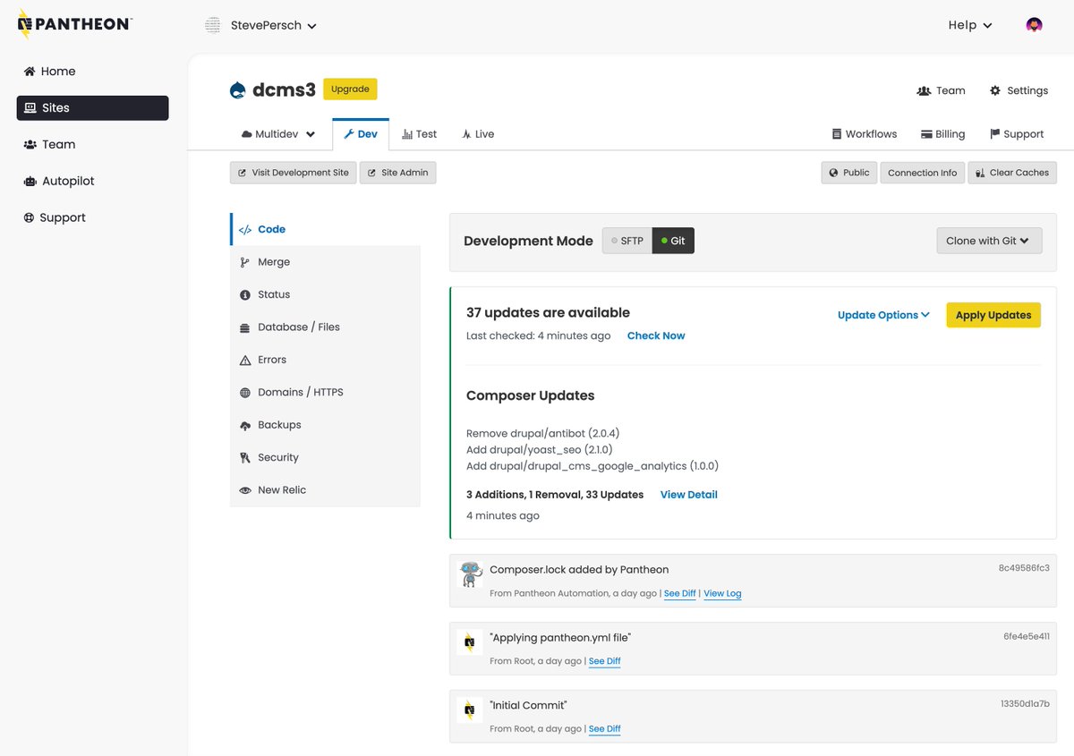Switch to the Dev environment tab
This screenshot has height=756, width=1074.
(361, 134)
